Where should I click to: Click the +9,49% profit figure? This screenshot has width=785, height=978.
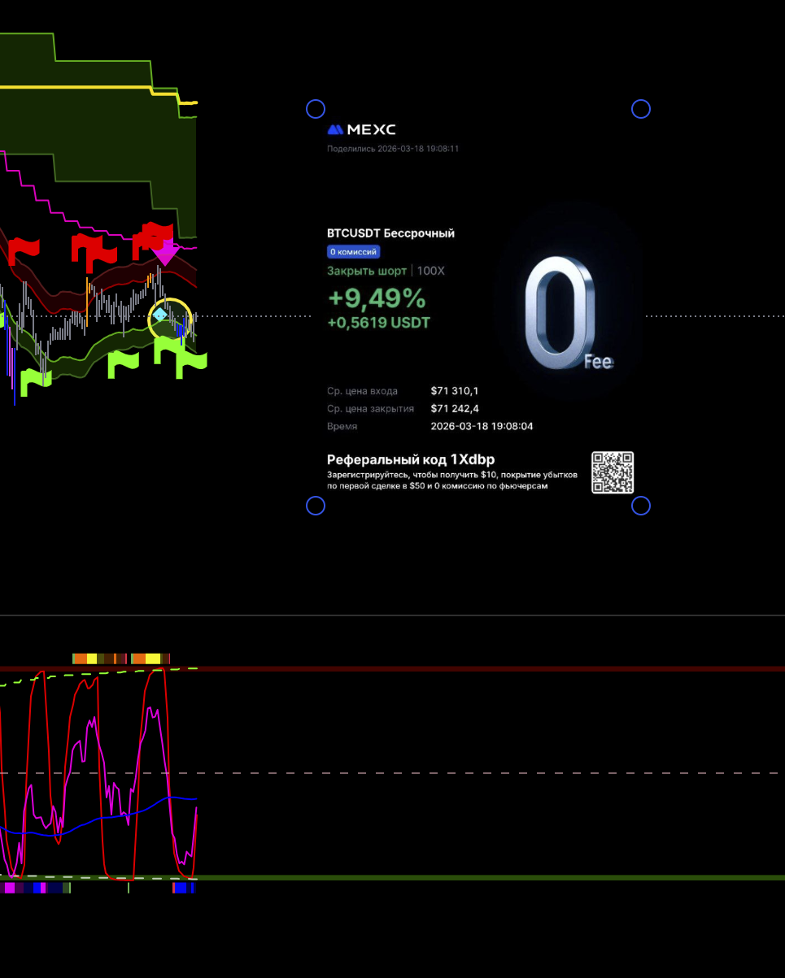[376, 298]
